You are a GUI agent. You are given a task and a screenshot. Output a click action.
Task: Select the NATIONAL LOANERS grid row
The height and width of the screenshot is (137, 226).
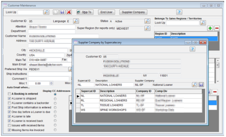[x=139, y=96]
